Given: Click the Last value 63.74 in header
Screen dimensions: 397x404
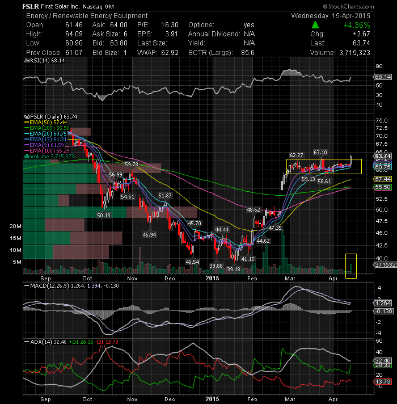Looking at the screenshot, I should click(x=361, y=43).
